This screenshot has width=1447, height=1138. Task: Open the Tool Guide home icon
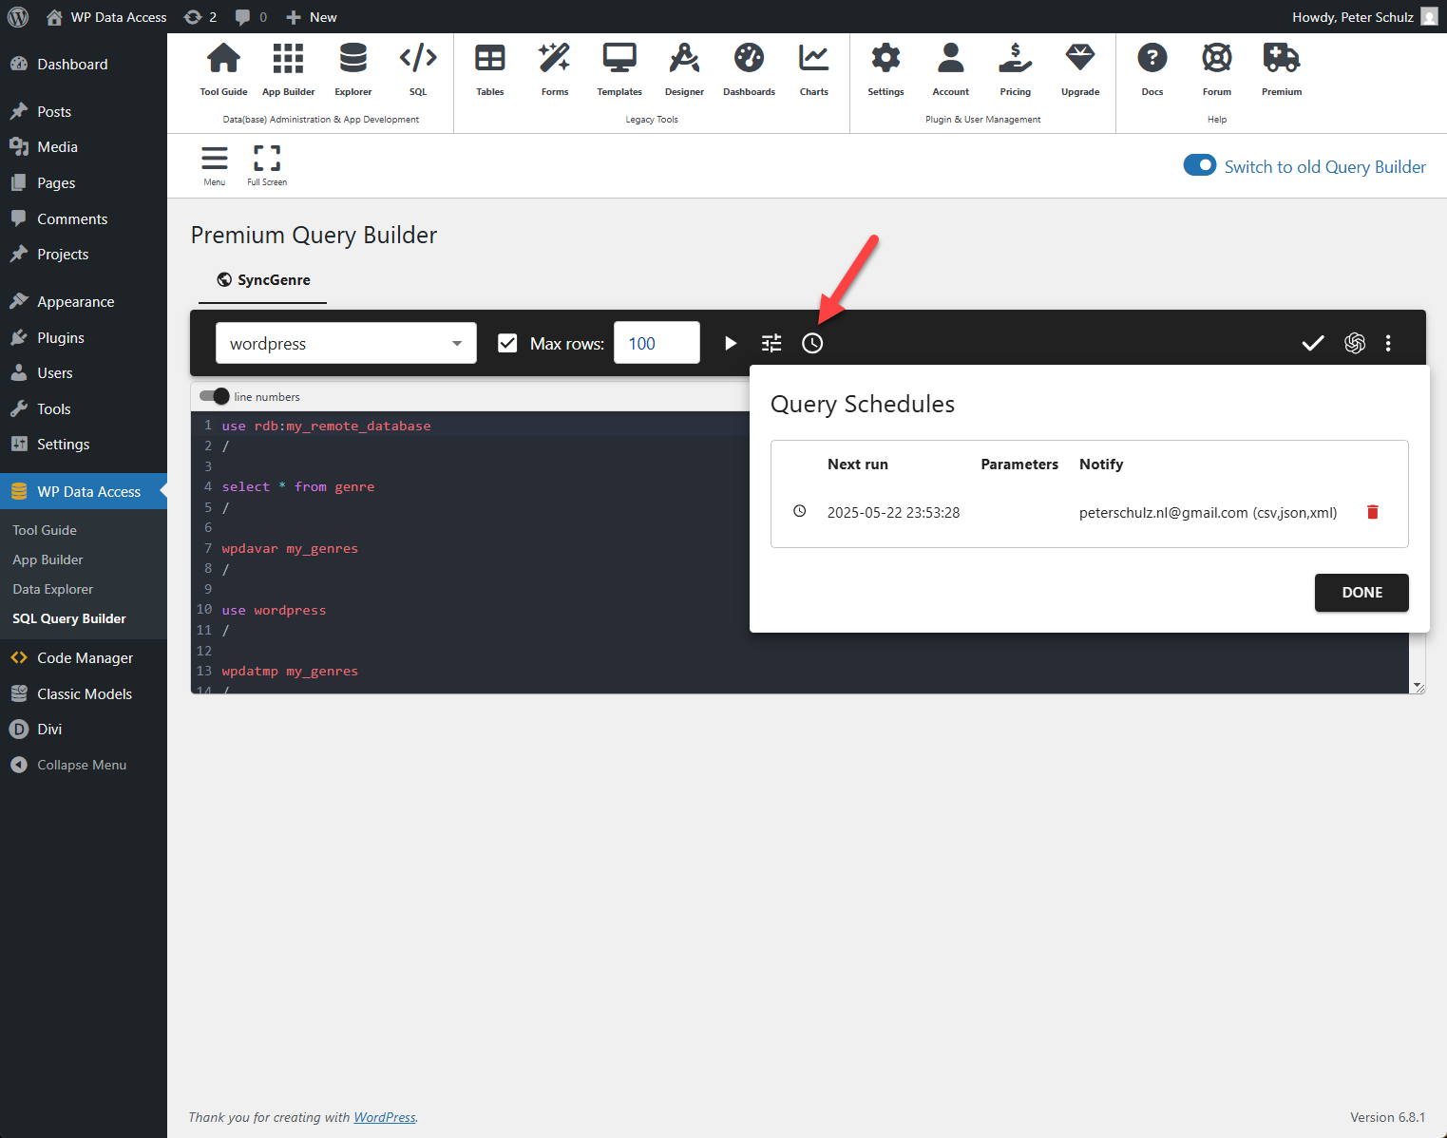pyautogui.click(x=223, y=59)
